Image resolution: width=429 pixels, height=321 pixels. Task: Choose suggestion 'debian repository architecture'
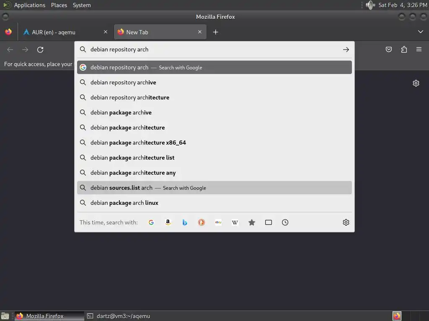coord(214,97)
